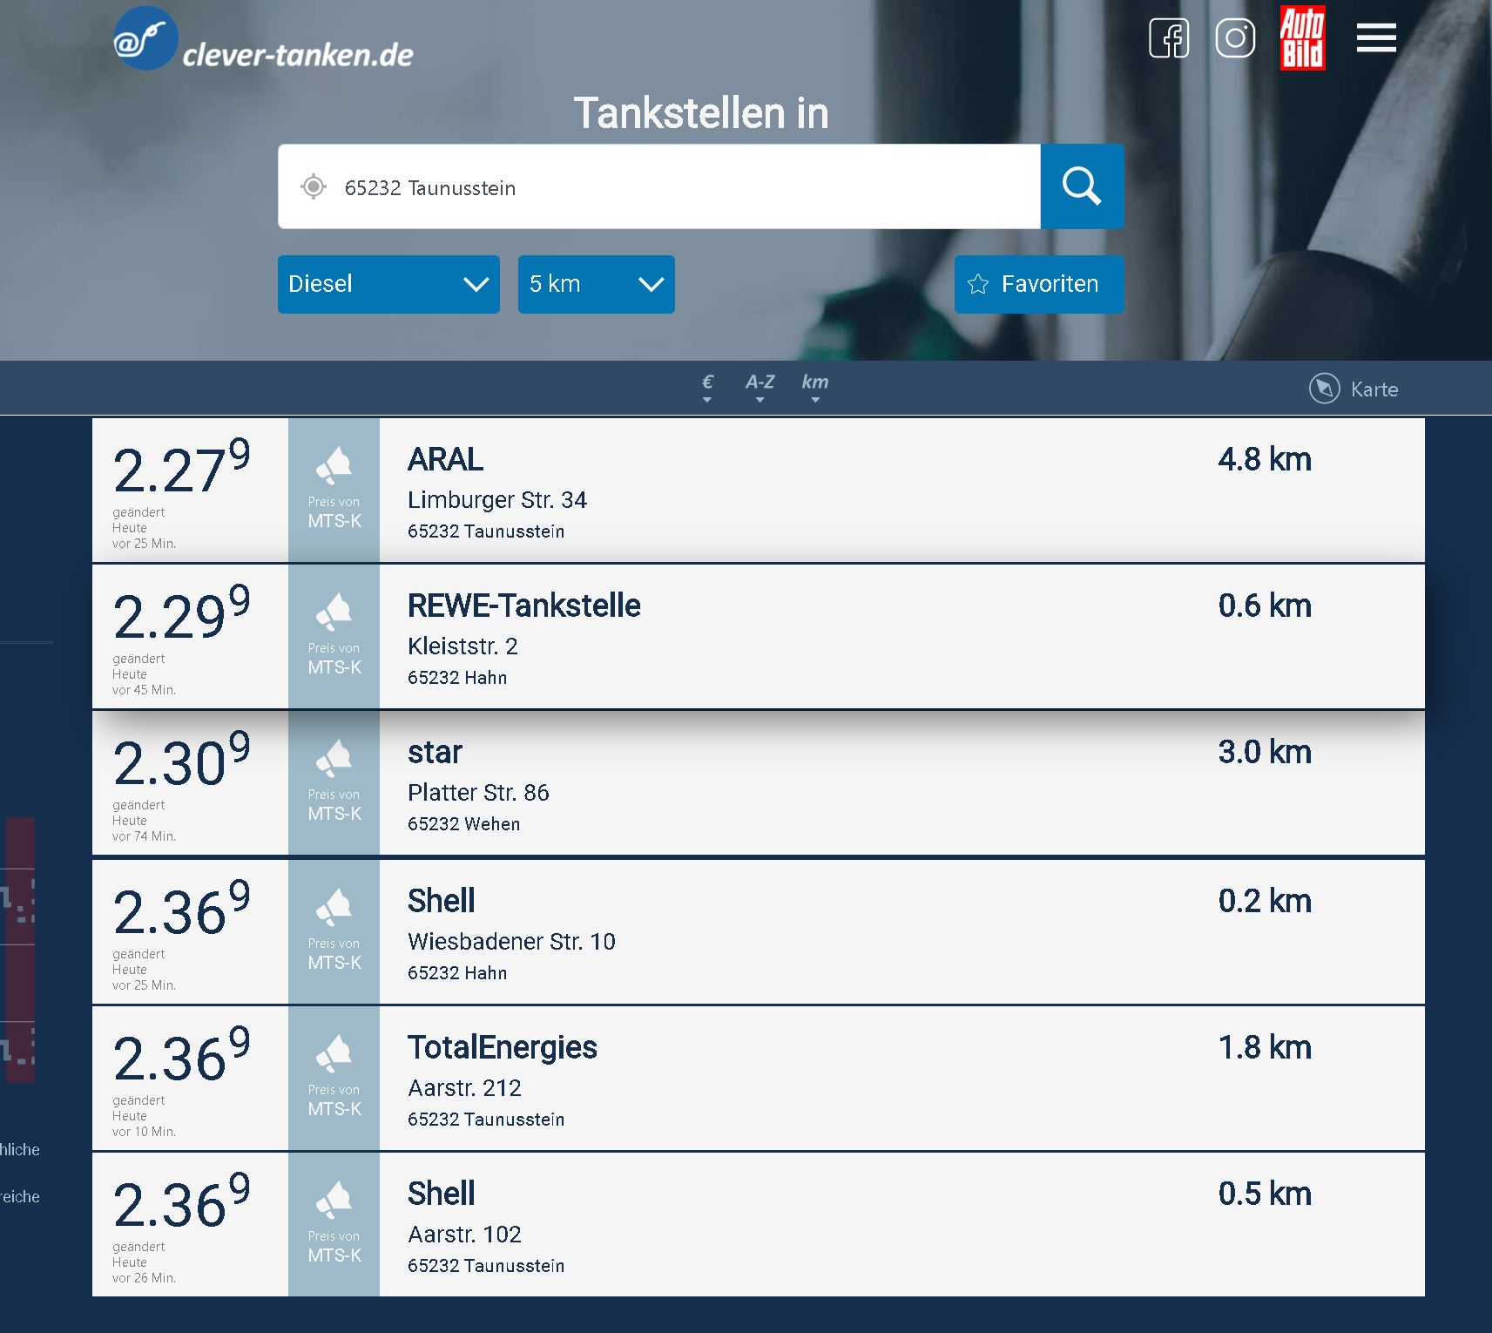Click address Kleiststr. 2
This screenshot has height=1333, width=1492.
[462, 646]
